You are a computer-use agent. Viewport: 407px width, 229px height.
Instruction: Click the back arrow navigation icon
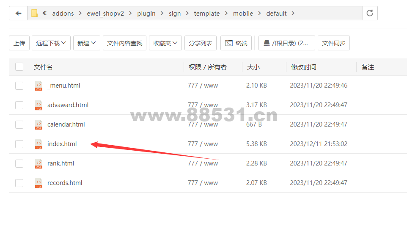tap(18, 13)
